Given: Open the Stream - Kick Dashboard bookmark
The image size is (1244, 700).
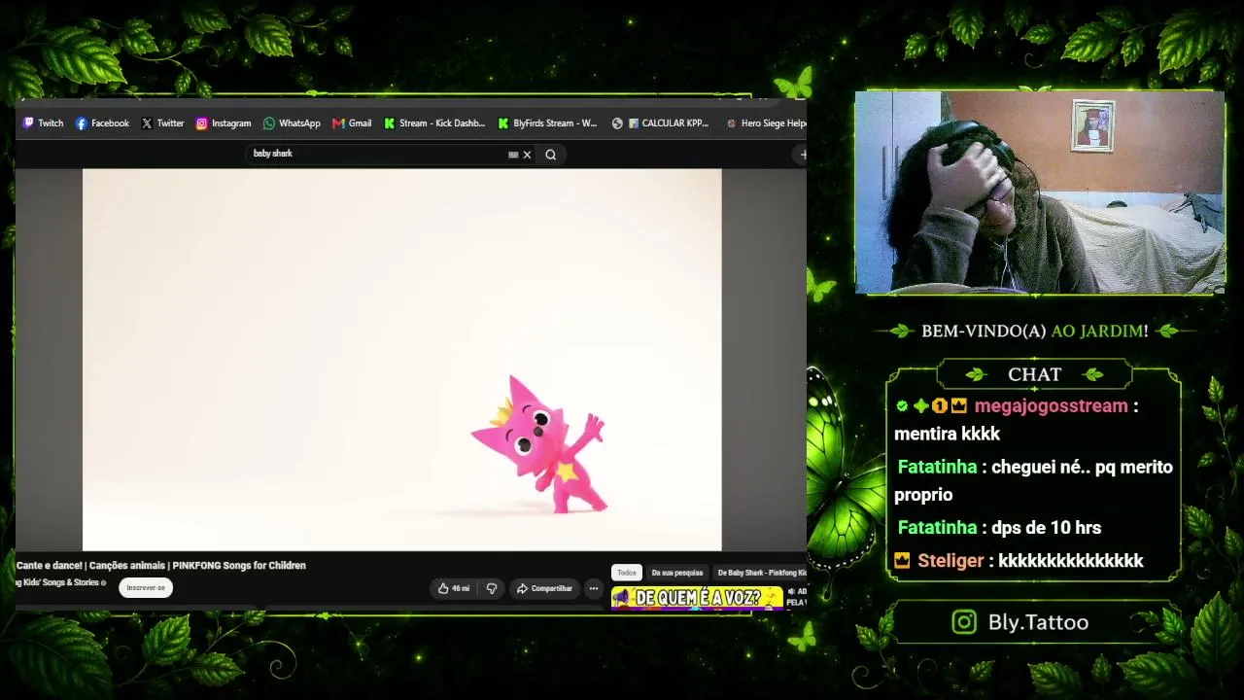Looking at the screenshot, I should pyautogui.click(x=434, y=123).
